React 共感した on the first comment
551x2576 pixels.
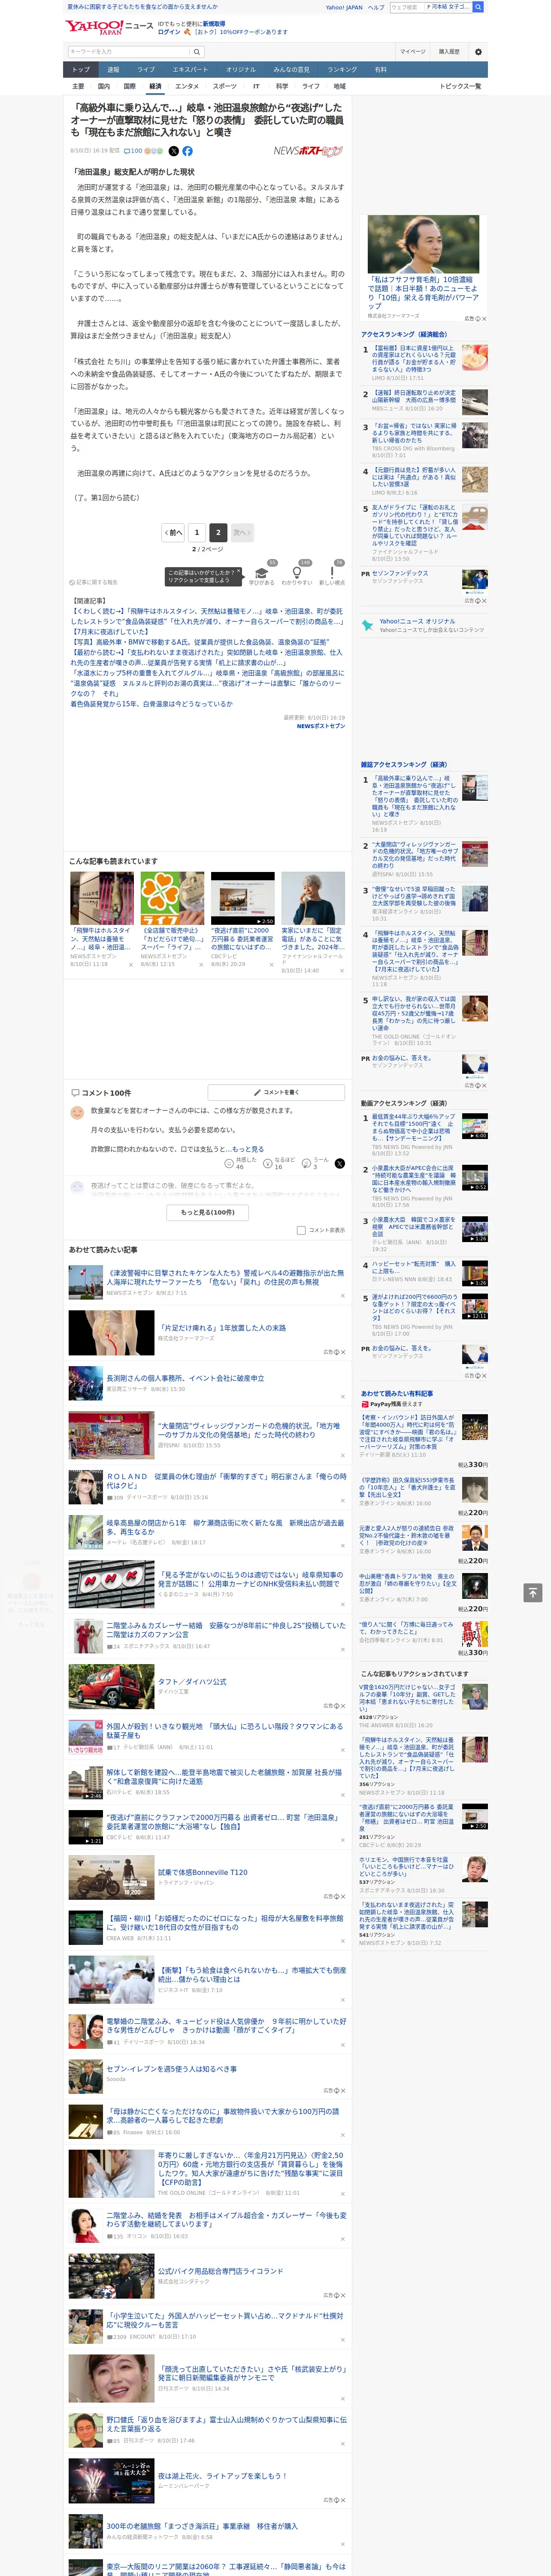tap(240, 1164)
